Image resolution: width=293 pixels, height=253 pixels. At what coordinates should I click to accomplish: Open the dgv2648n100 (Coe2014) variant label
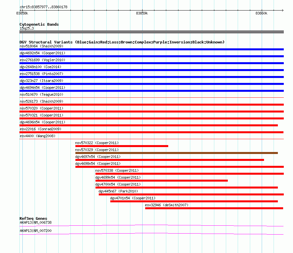point(40,67)
